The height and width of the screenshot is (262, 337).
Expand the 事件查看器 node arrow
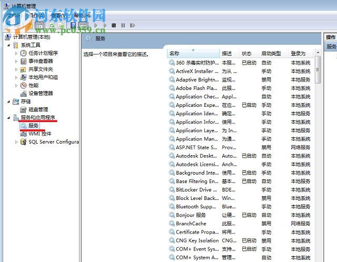click(x=16, y=62)
